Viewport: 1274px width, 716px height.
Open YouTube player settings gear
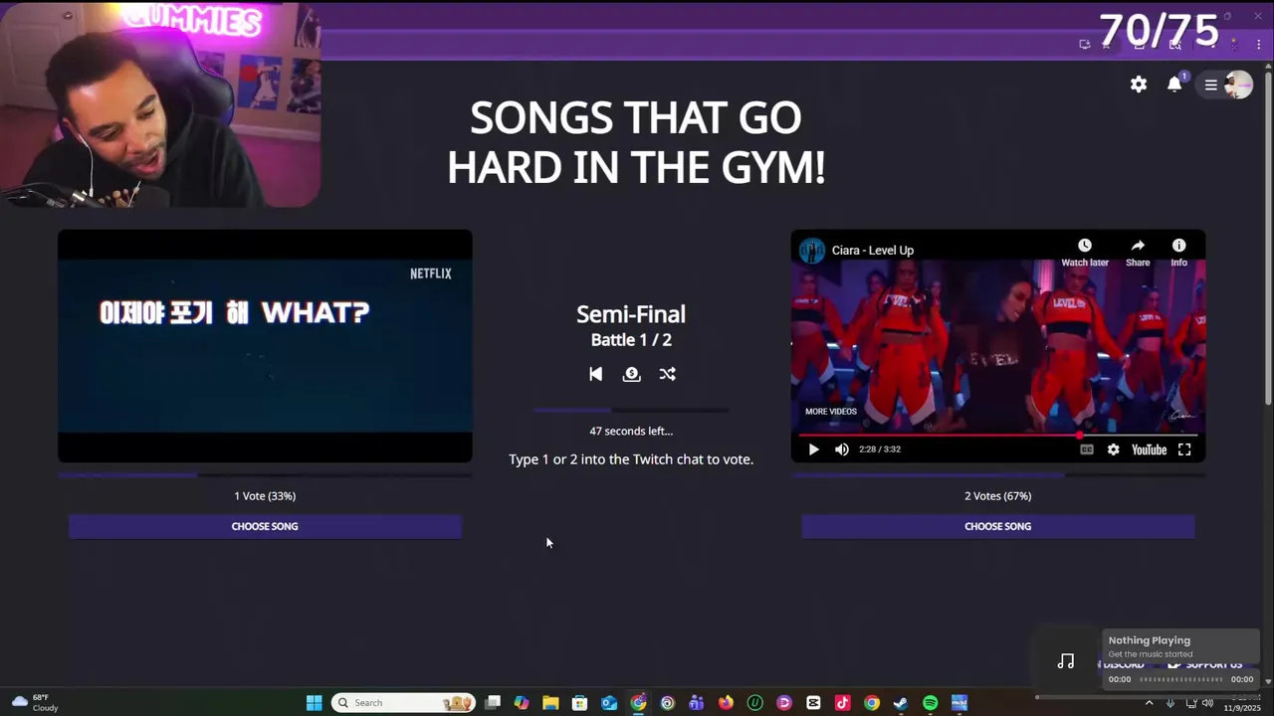[1113, 449]
